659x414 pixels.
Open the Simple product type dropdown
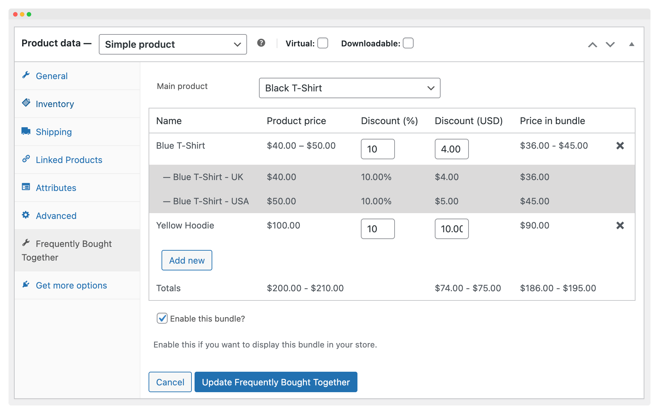click(x=173, y=44)
